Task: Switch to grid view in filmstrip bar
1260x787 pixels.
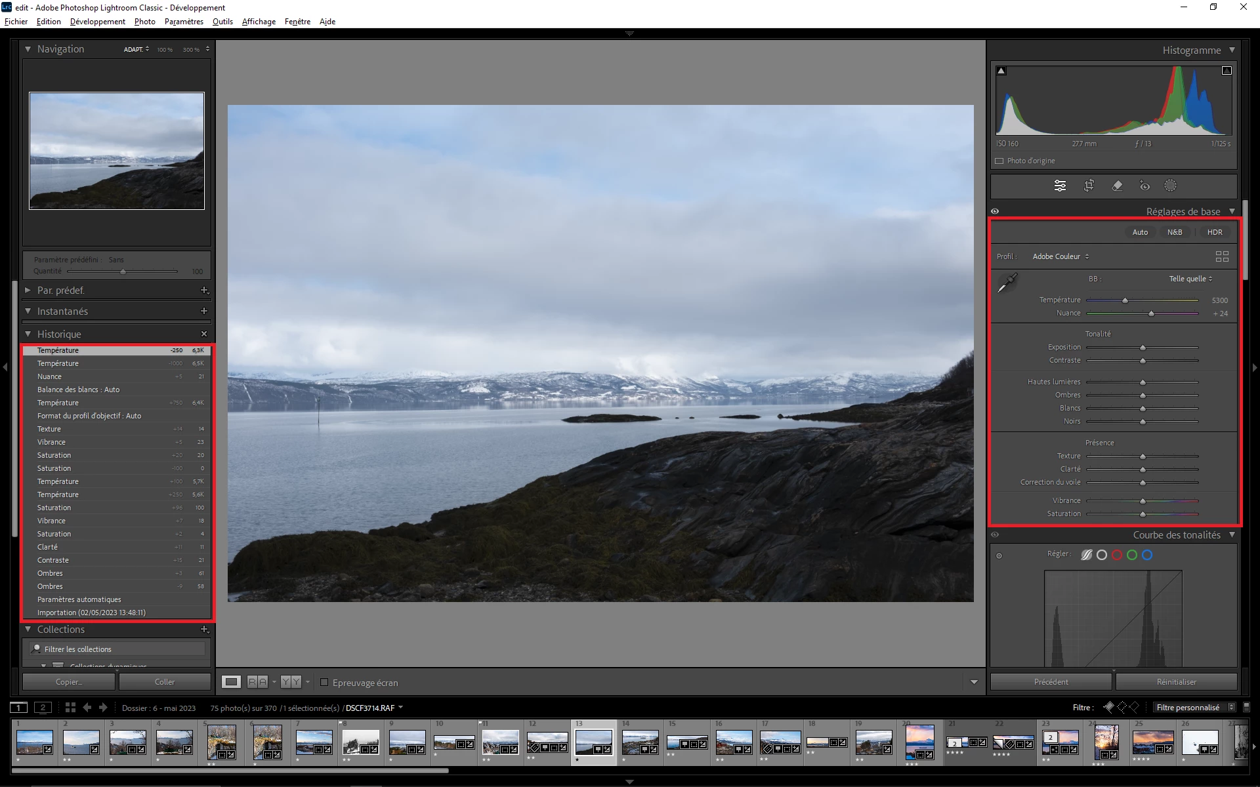Action: click(70, 708)
